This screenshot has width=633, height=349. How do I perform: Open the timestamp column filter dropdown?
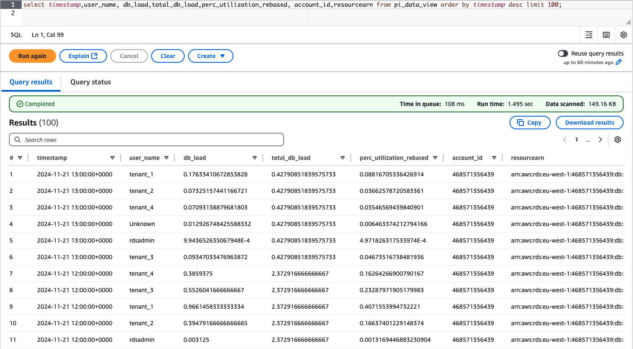(x=113, y=157)
